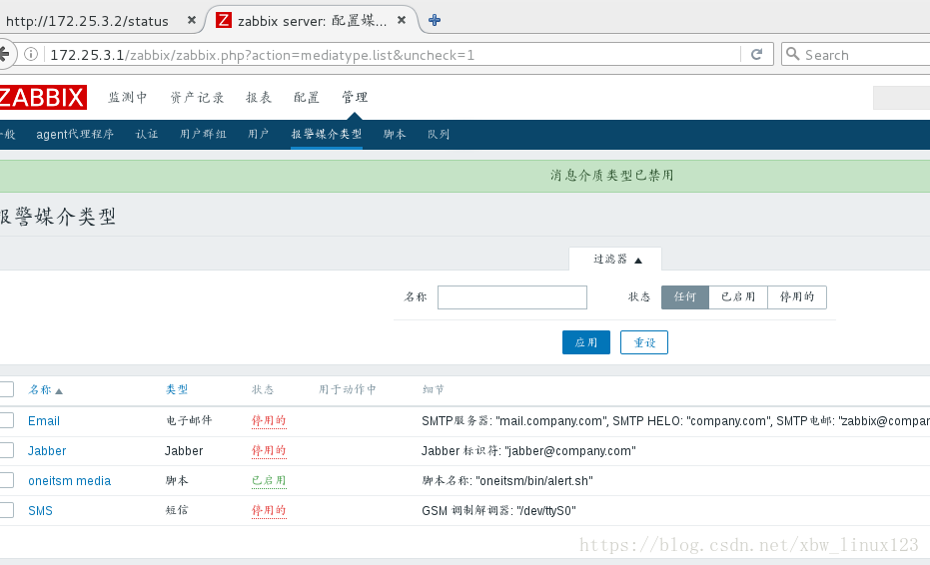Open the 监测中 main menu
This screenshot has height=565, width=930.
pyautogui.click(x=127, y=97)
